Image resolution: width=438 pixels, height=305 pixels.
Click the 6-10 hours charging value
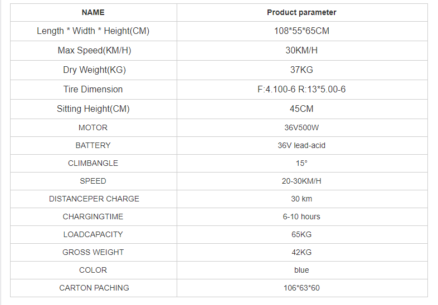301,217
